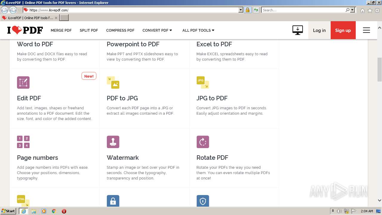
Task: Select the iLovePDF browser tab
Action: (x=30, y=18)
